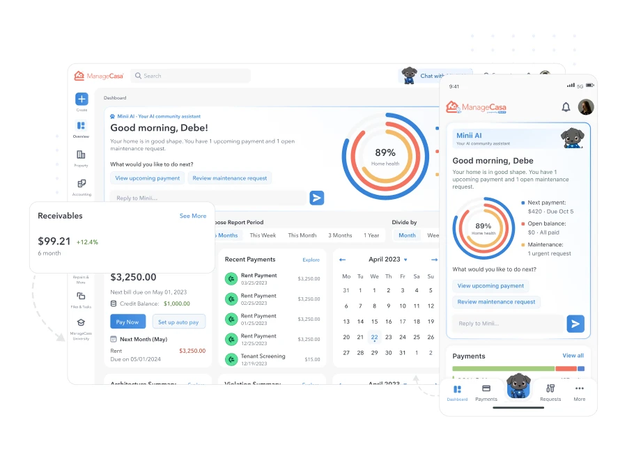
Task: Select the This Week report period
Action: pos(263,235)
